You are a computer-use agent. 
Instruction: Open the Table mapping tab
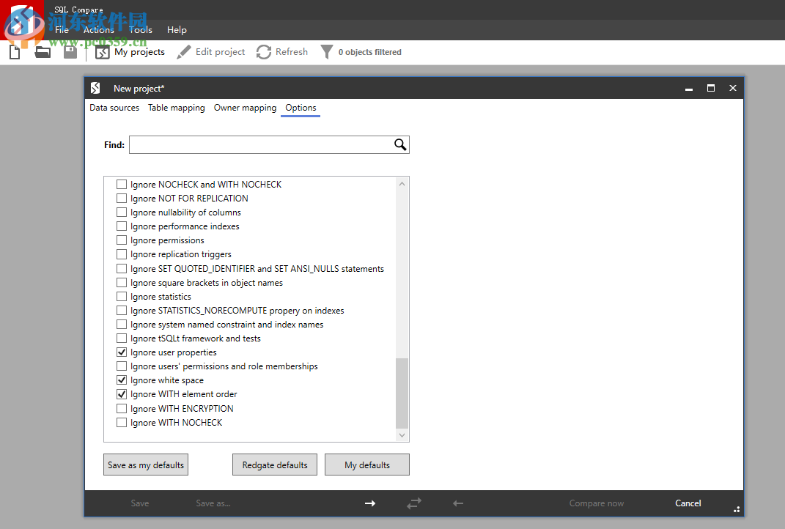176,108
